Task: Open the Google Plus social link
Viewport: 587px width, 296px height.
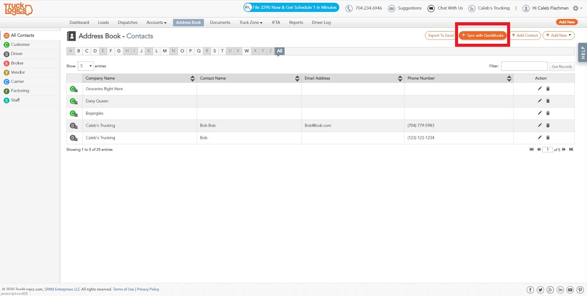Action: (550, 290)
